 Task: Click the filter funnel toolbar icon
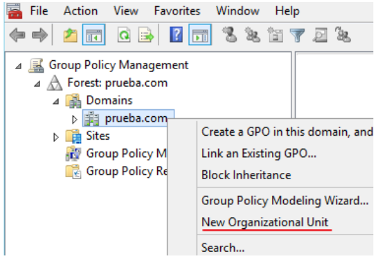tap(298, 35)
